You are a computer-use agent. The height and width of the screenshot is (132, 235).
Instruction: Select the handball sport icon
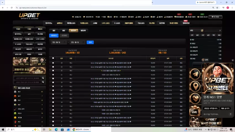click(x=15, y=118)
